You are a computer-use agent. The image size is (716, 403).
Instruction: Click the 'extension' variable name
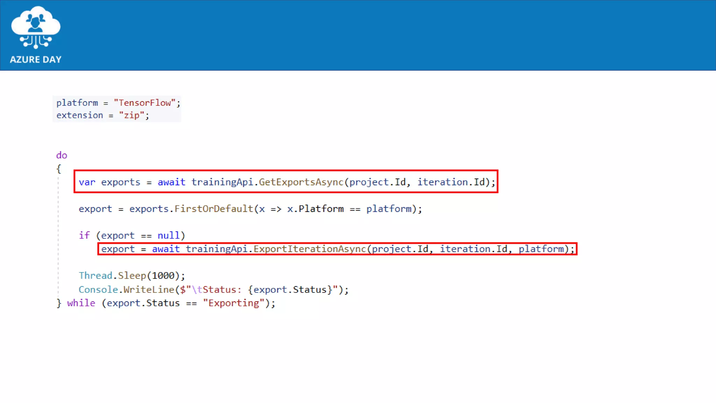(80, 115)
